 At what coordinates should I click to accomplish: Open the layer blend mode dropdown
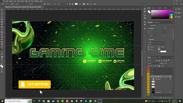[153, 63]
